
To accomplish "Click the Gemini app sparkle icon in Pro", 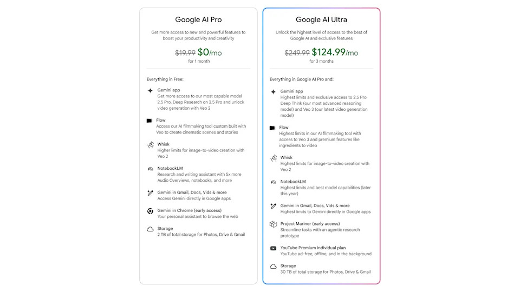I will point(150,90).
